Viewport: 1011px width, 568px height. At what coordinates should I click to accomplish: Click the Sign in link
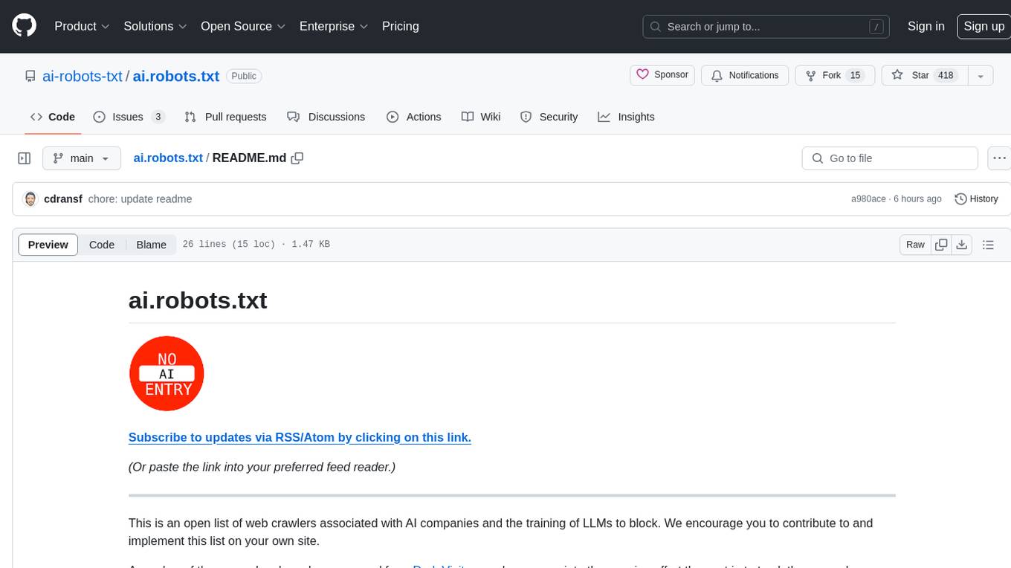926,26
